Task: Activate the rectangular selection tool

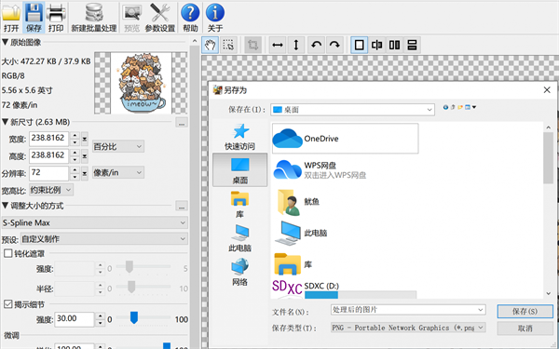Action: 228,45
